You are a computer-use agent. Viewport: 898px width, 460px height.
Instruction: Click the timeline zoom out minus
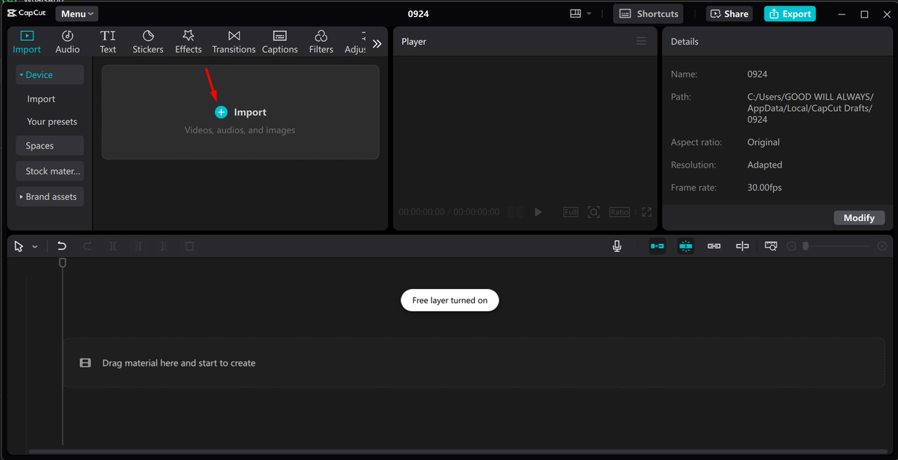791,246
